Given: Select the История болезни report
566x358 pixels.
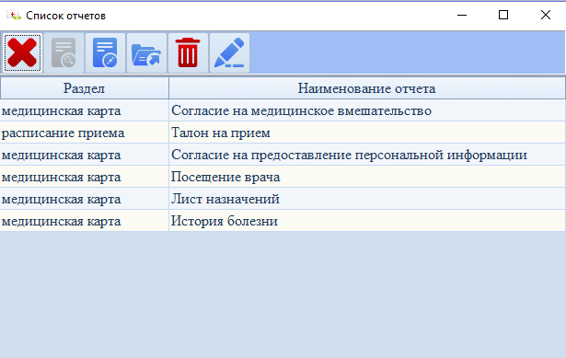Looking at the screenshot, I should pos(366,221).
